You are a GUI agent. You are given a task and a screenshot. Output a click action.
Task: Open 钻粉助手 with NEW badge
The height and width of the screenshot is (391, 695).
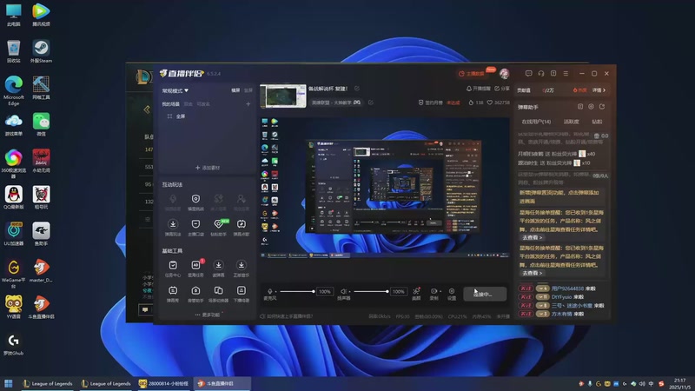219,228
